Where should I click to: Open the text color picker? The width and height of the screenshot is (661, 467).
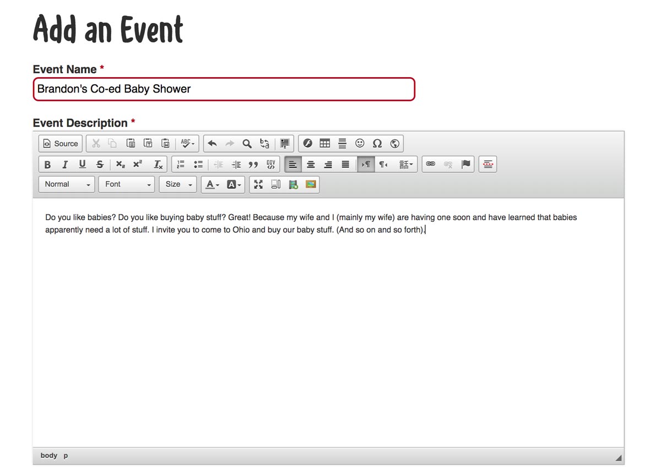click(212, 184)
